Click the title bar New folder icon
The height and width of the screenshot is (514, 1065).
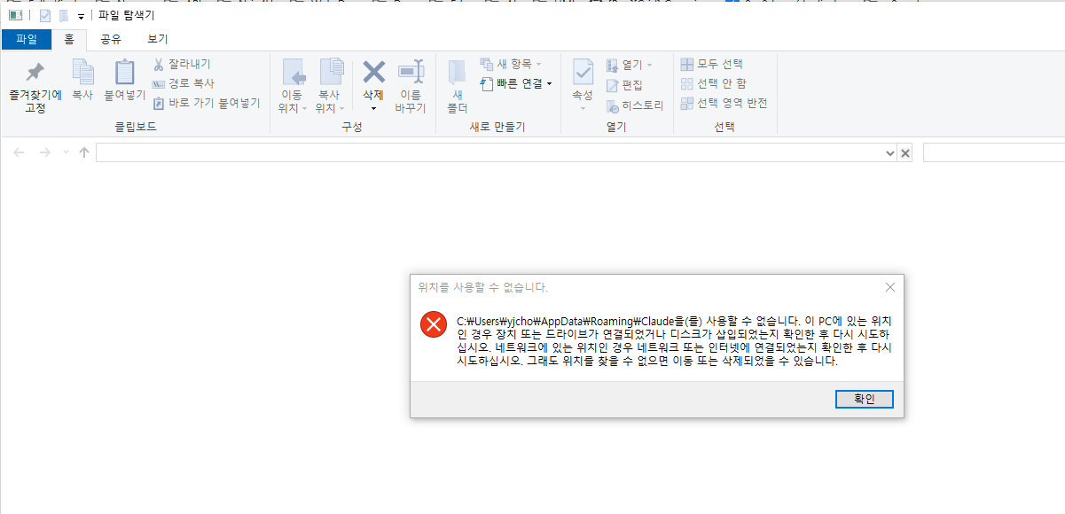pyautogui.click(x=64, y=15)
